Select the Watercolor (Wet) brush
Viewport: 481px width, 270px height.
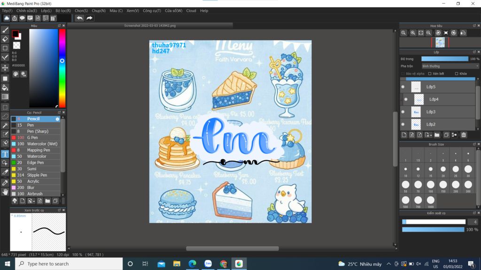pos(36,143)
